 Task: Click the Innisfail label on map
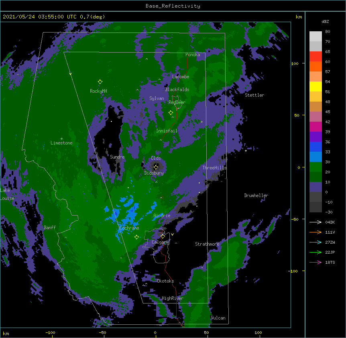(167, 131)
